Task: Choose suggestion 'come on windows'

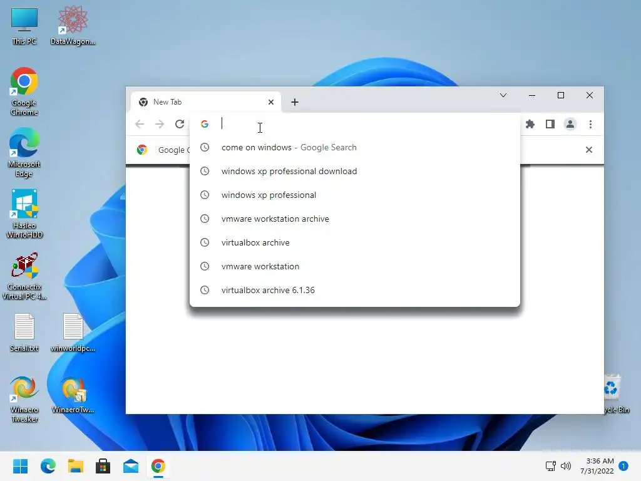Action: (x=355, y=147)
